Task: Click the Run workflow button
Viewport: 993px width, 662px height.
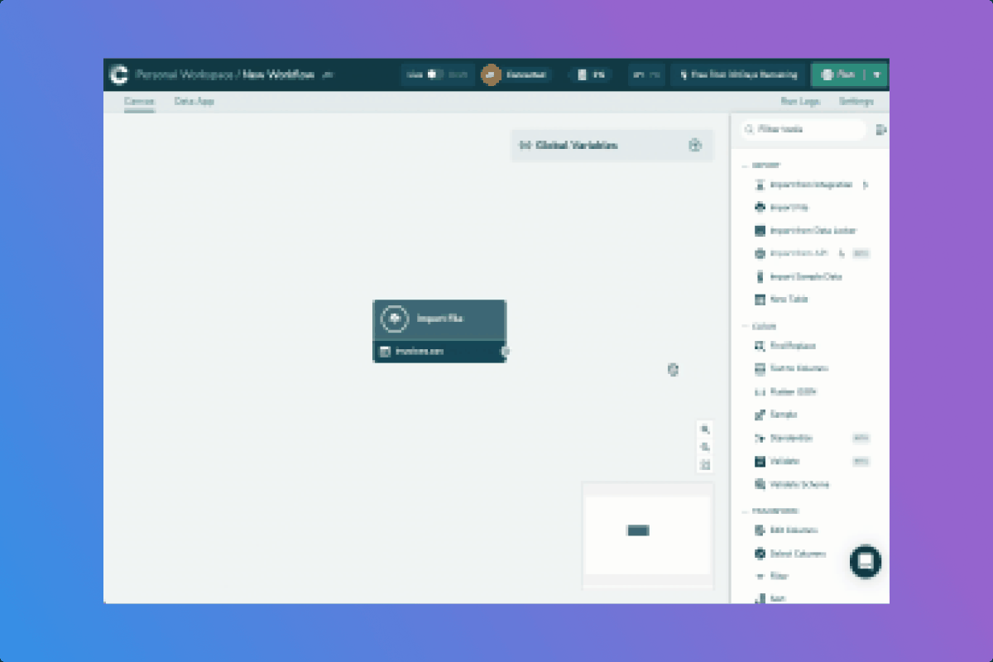Action: [x=837, y=74]
